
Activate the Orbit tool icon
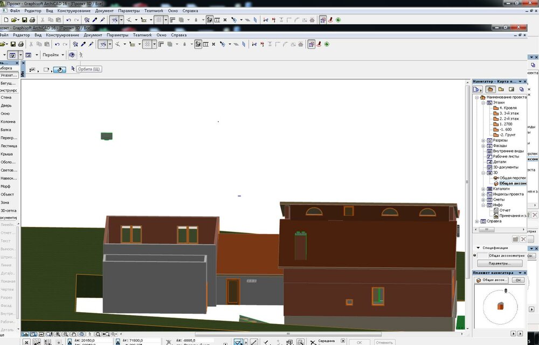coord(71,55)
